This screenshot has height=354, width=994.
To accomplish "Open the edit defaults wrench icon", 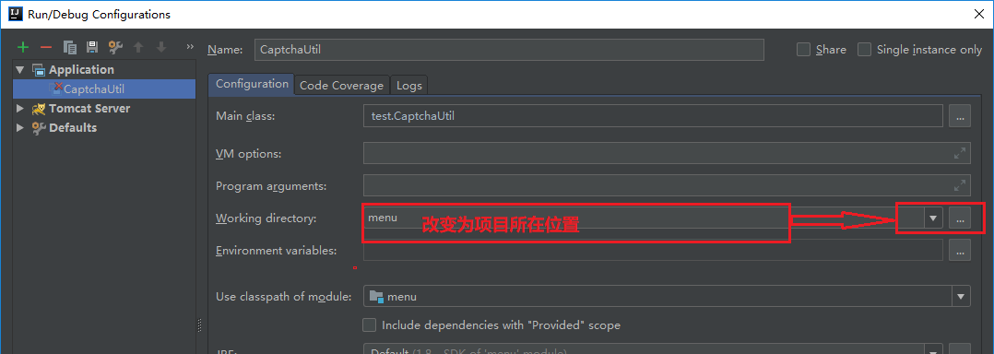I will (115, 48).
